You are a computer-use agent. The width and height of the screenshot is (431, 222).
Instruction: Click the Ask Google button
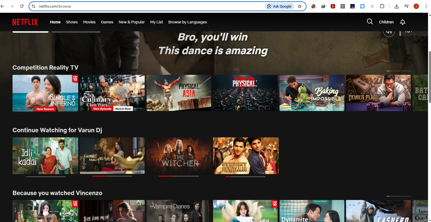click(x=280, y=6)
